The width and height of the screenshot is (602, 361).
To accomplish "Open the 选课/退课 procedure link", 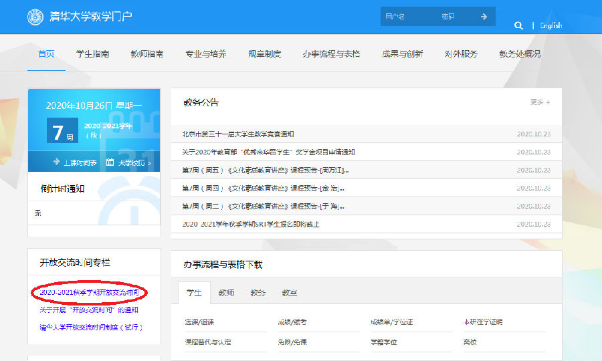I will click(199, 322).
